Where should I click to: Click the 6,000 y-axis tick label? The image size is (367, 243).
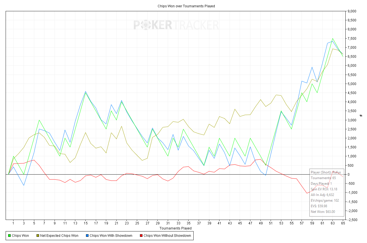(352, 66)
